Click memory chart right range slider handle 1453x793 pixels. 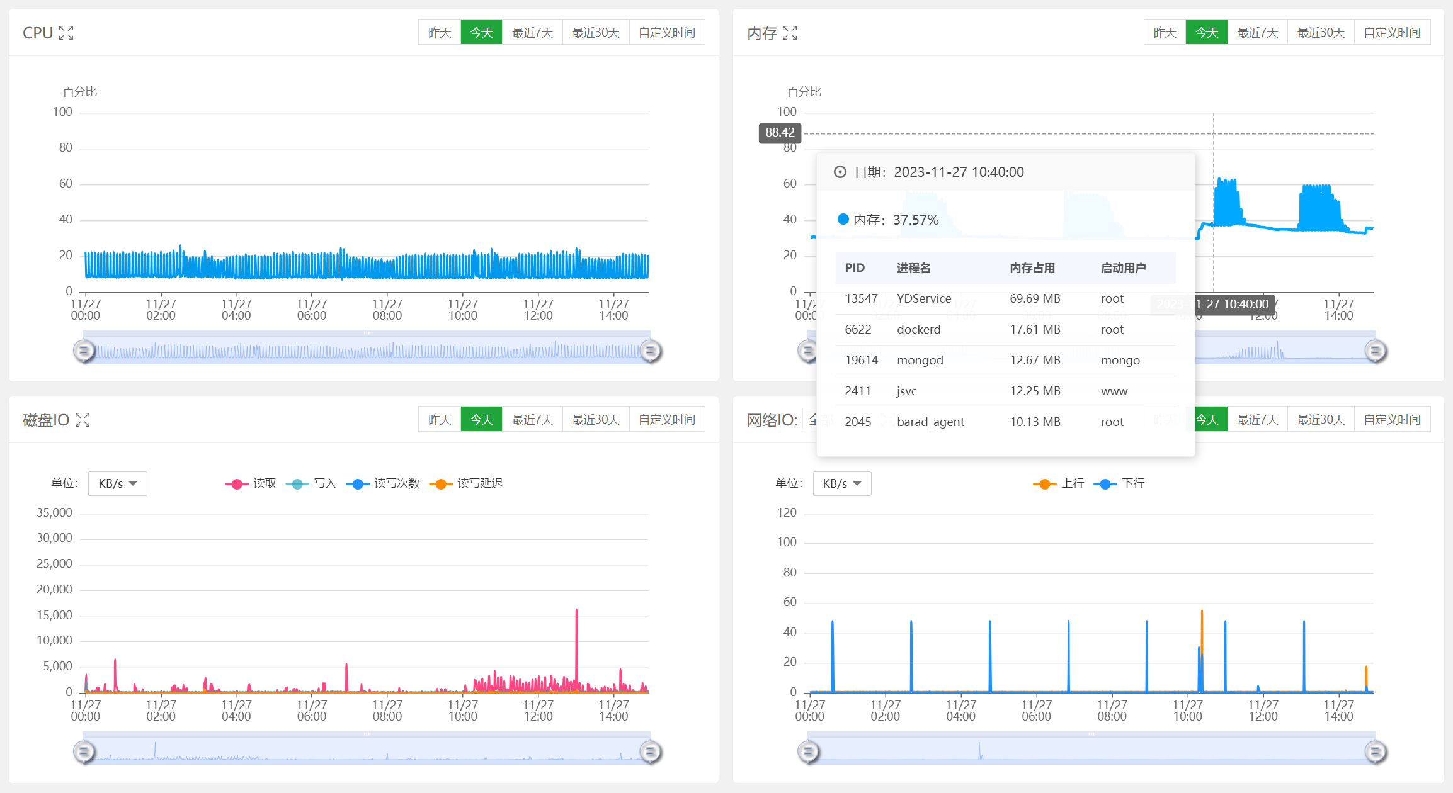pos(1376,351)
